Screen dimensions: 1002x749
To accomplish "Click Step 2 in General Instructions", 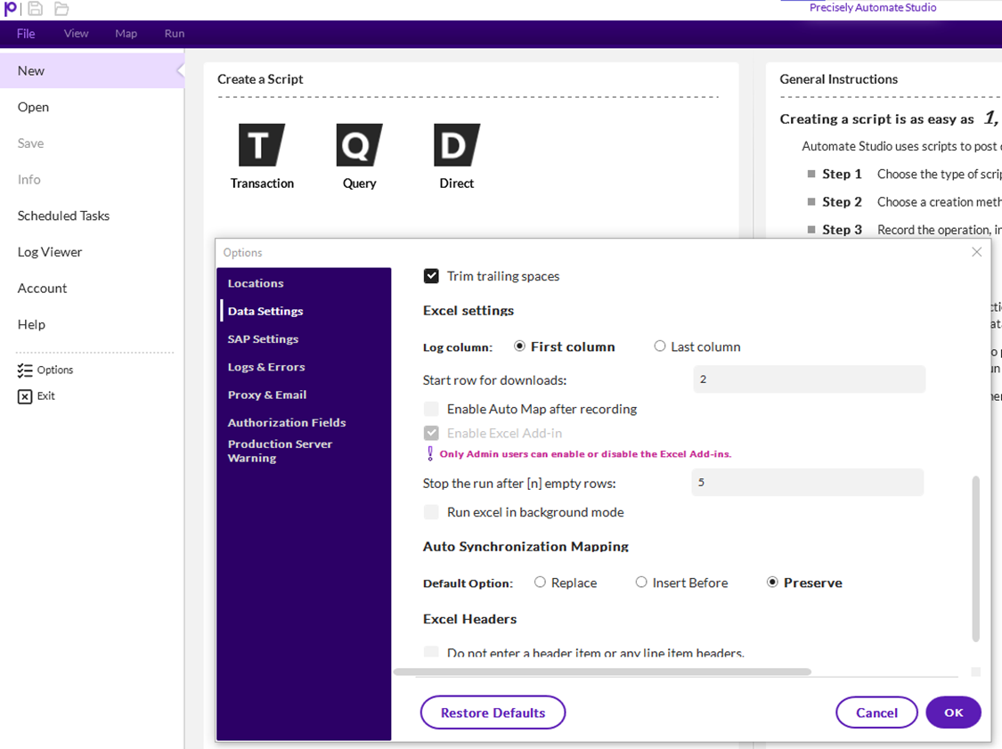I will [x=842, y=202].
